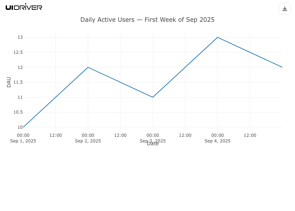
Task: Click the Daily Active Users chart title
Action: click(x=147, y=20)
